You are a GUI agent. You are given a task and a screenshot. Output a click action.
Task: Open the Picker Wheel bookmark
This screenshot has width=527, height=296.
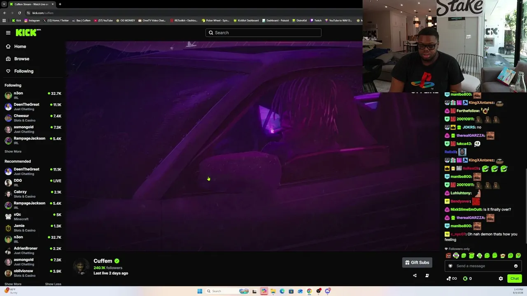[x=215, y=21]
